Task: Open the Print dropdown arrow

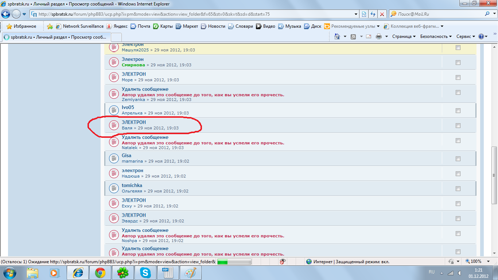Action: (386, 36)
